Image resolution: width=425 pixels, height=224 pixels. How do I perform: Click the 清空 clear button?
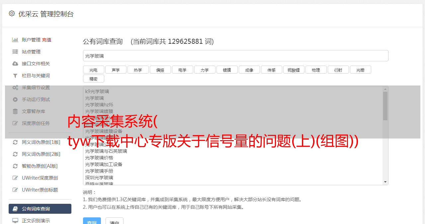[x=115, y=221]
